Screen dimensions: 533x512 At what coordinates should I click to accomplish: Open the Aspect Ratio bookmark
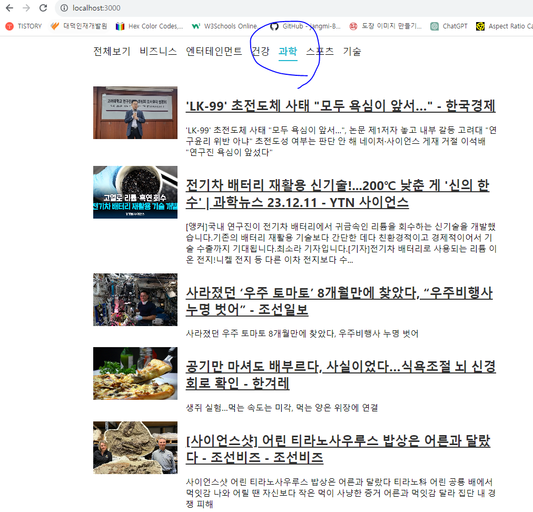point(505,26)
